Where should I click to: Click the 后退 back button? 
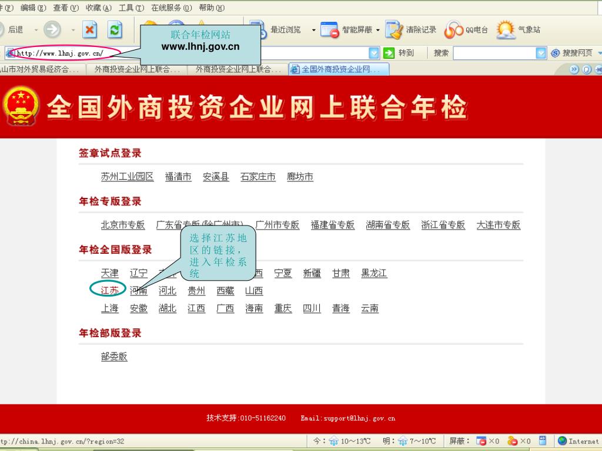(x=12, y=29)
